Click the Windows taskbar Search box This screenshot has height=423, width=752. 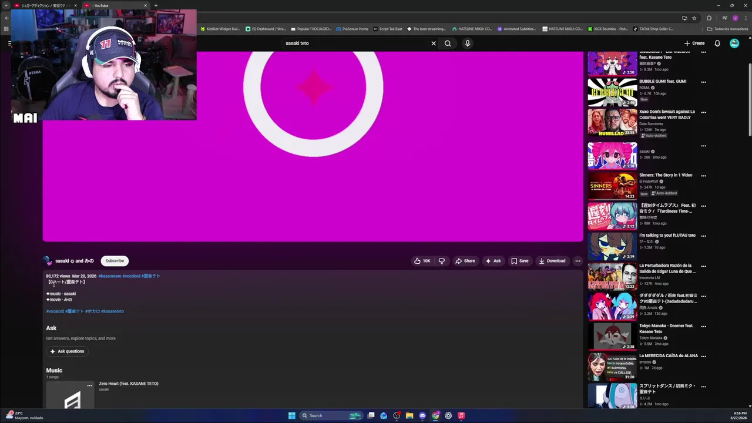point(331,415)
